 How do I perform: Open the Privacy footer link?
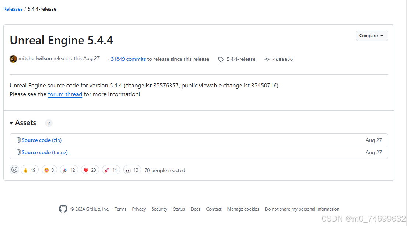tap(139, 209)
